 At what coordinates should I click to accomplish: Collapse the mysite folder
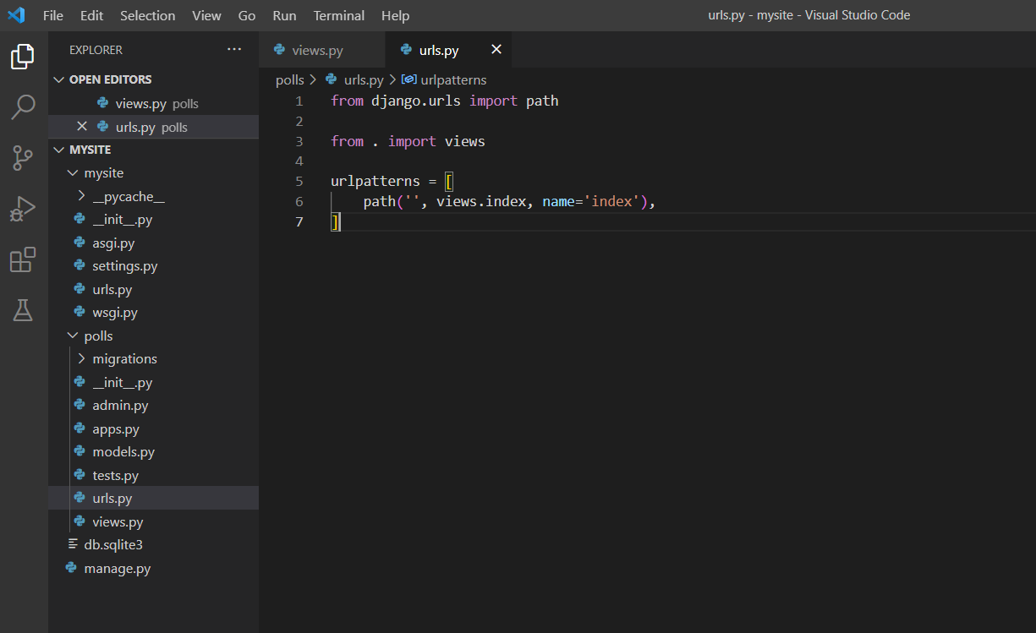point(73,172)
